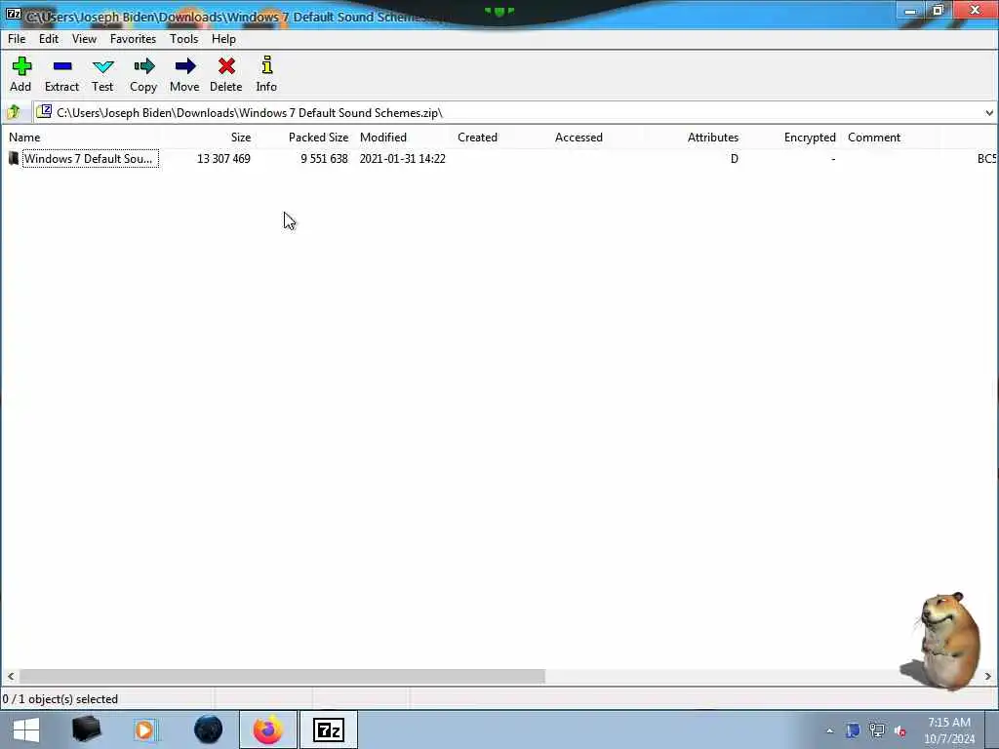Image resolution: width=999 pixels, height=749 pixels.
Task: Click the 7-Zip taskbar button
Action: coord(329,729)
